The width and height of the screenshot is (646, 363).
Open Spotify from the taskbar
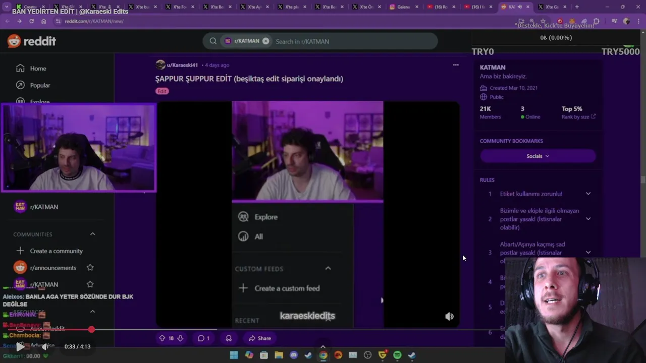tap(397, 355)
